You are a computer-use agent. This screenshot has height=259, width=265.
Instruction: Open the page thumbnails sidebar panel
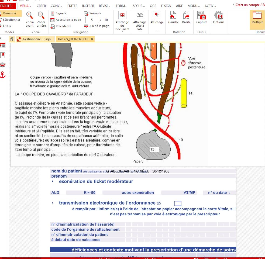pos(3,46)
